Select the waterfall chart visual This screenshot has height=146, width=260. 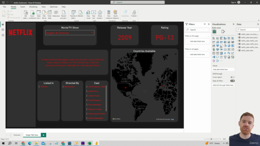coord(214,46)
